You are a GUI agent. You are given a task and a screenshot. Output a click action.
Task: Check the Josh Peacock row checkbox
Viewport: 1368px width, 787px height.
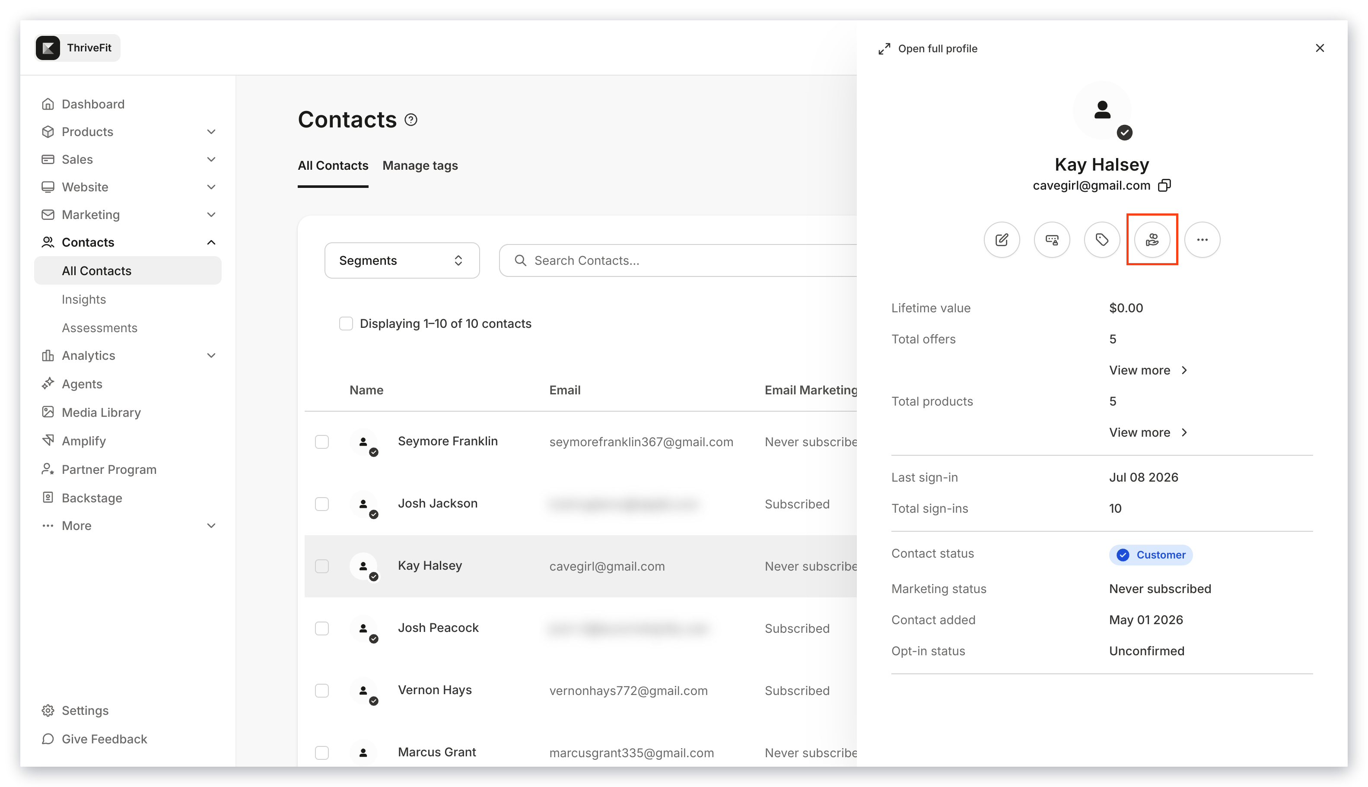pyautogui.click(x=322, y=628)
